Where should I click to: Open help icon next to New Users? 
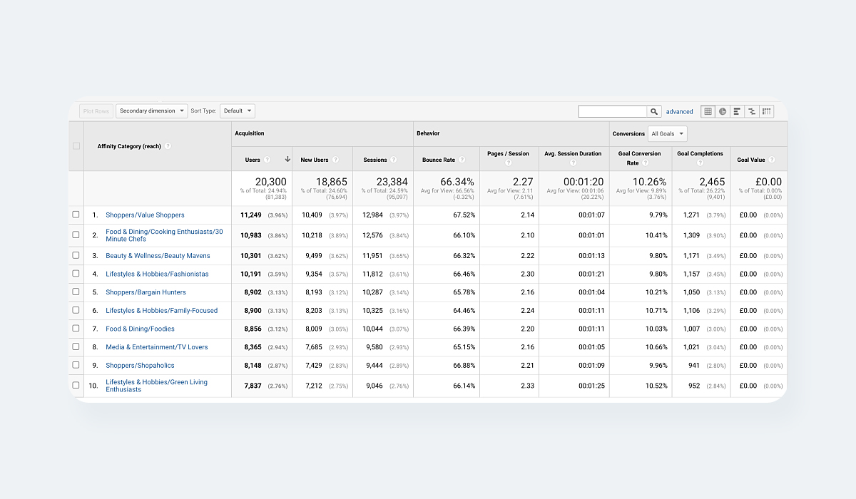335,160
